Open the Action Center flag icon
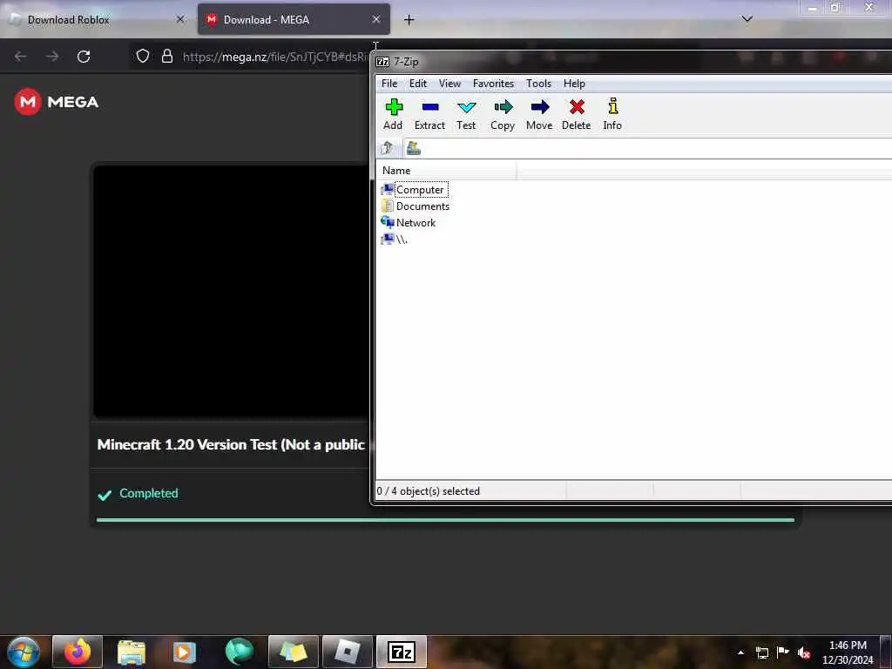Viewport: 892px width, 669px height. coord(783,652)
